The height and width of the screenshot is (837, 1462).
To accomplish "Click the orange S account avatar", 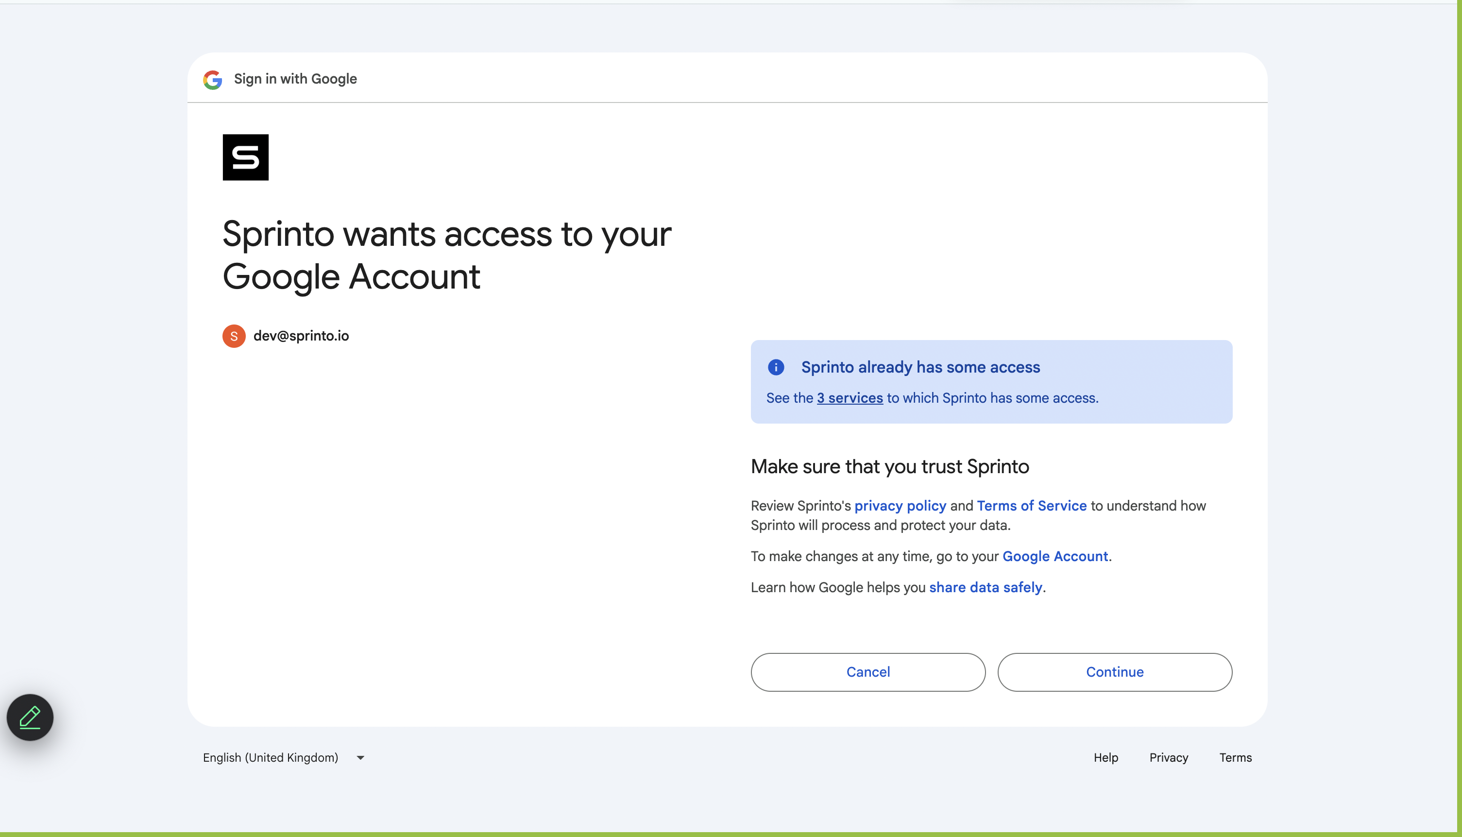I will (x=234, y=336).
